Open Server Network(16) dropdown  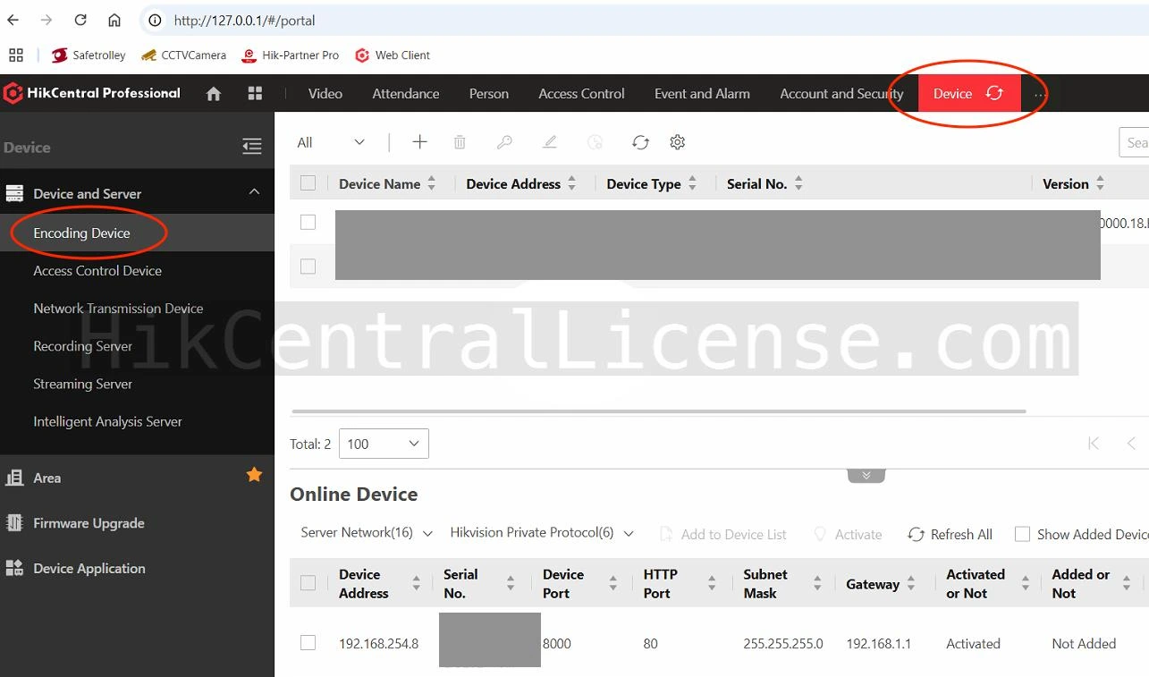367,533
